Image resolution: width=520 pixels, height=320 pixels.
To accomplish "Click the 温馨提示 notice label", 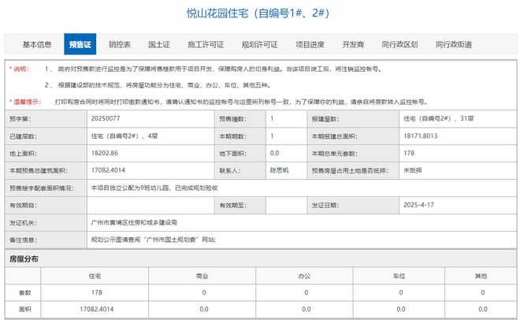I will point(25,102).
